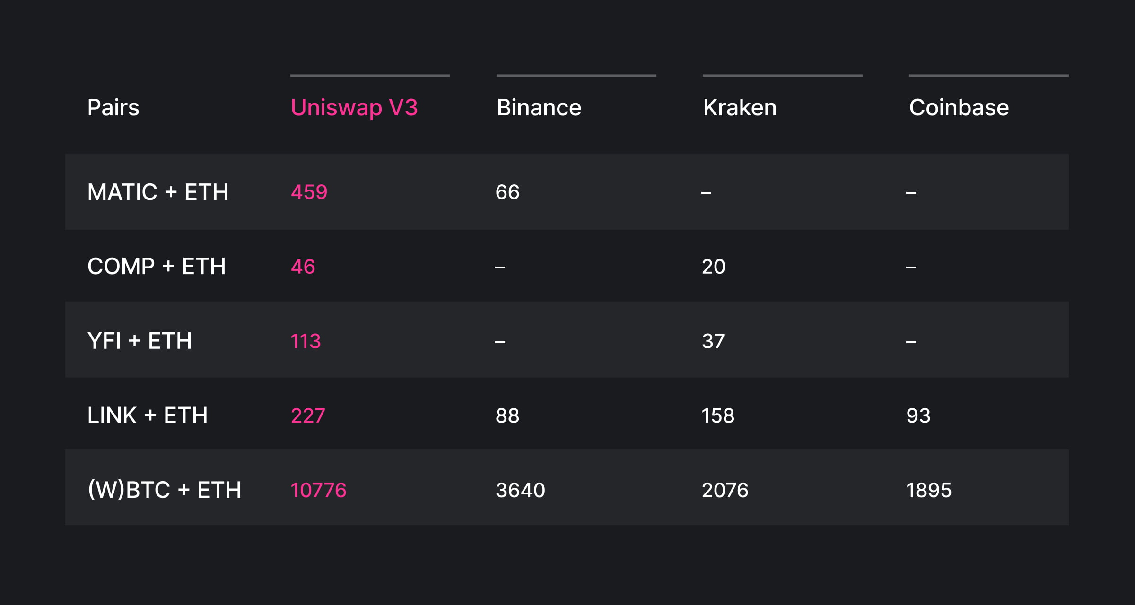Click the LINK + ETH pair label
The image size is (1135, 605).
[148, 416]
